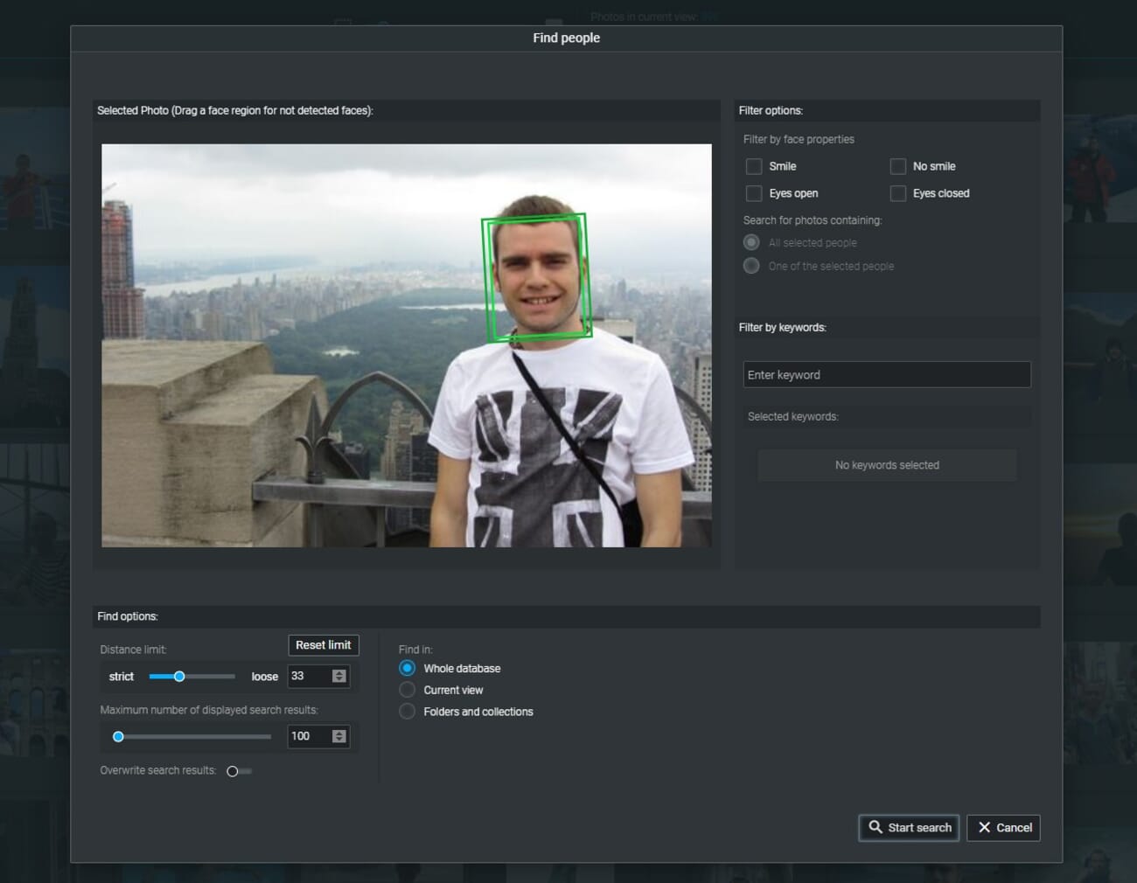Click the max results spinner arrows

(x=339, y=737)
